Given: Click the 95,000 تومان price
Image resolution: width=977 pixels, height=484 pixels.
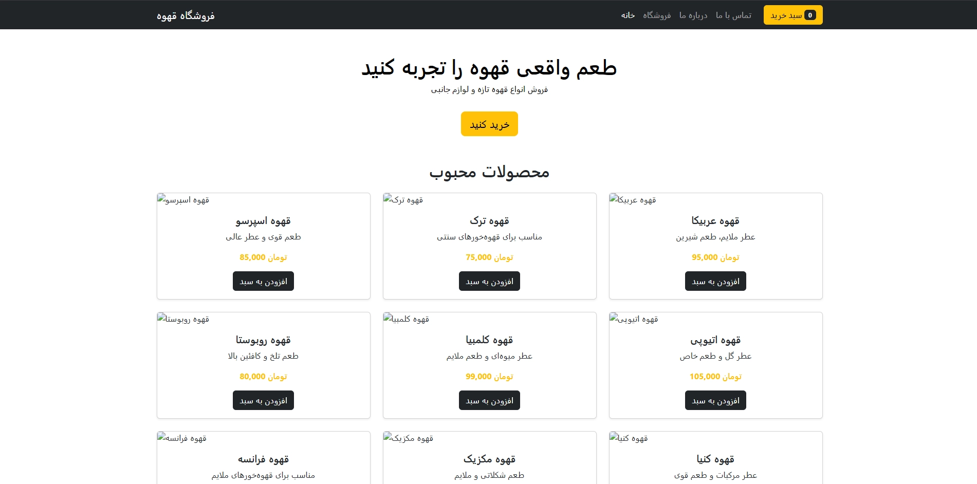Looking at the screenshot, I should [715, 257].
